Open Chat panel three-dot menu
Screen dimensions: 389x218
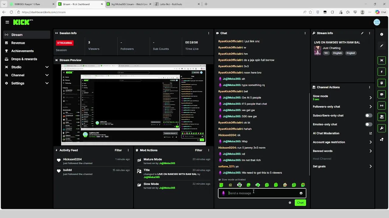point(305,33)
